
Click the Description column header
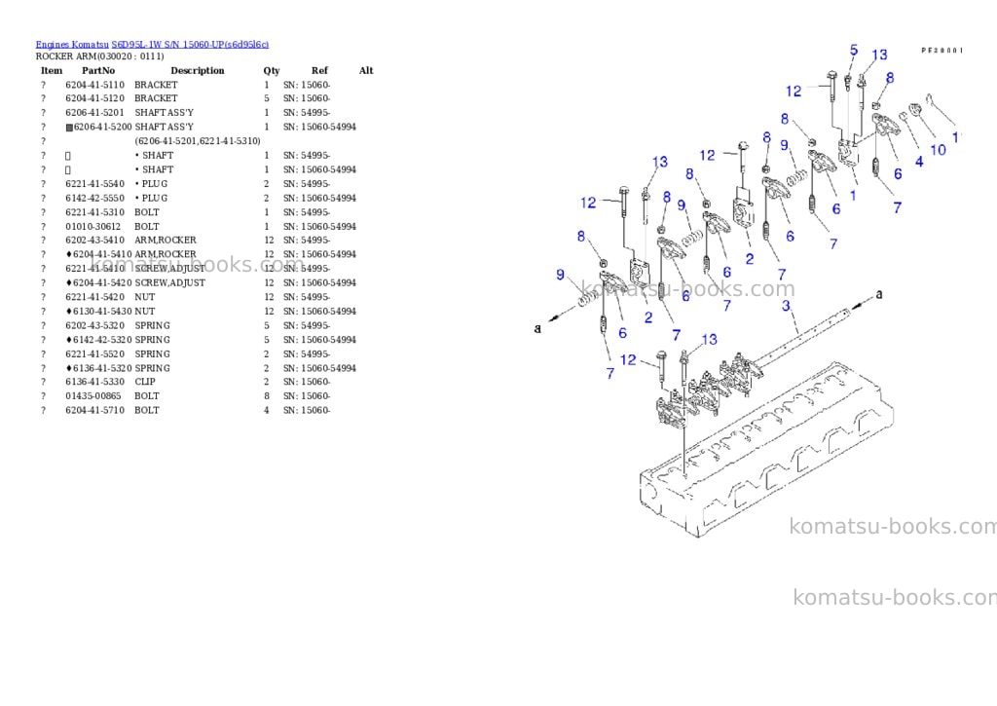(197, 70)
